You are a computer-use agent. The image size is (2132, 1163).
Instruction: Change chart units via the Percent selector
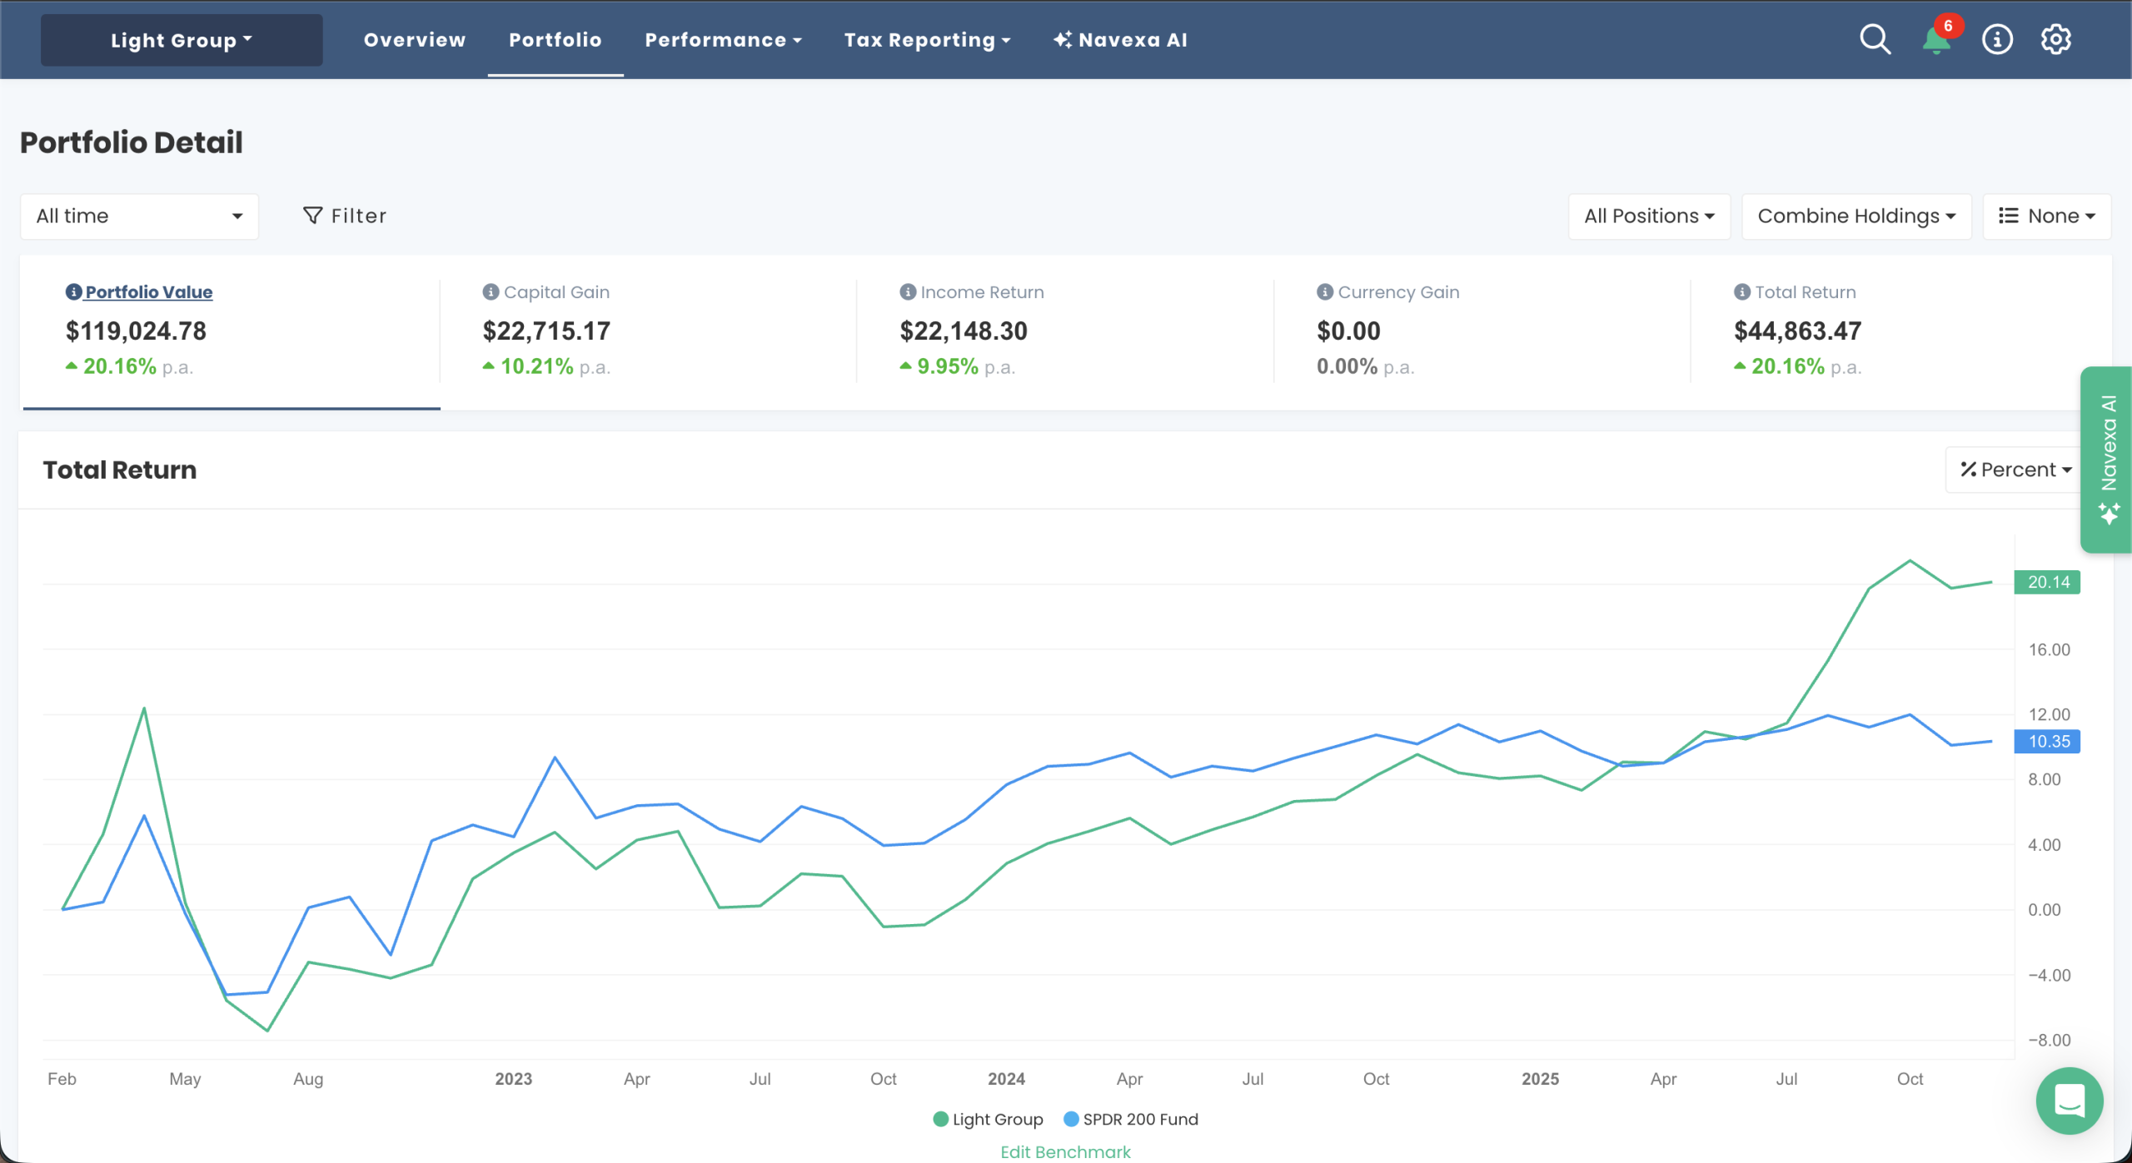point(2014,469)
